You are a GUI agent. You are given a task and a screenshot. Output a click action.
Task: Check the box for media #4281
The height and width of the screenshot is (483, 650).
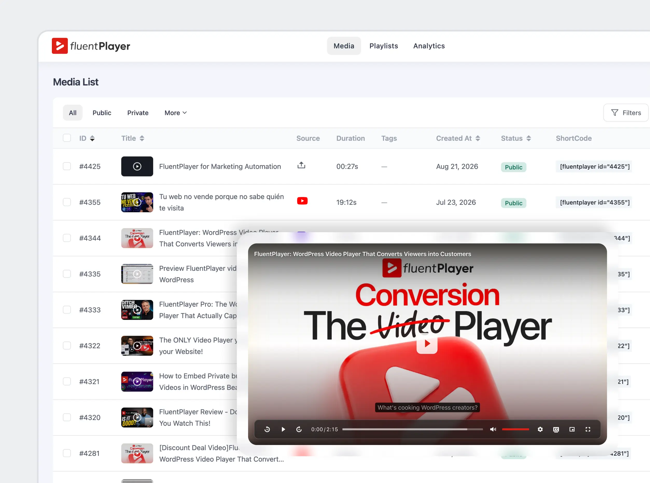tap(67, 453)
